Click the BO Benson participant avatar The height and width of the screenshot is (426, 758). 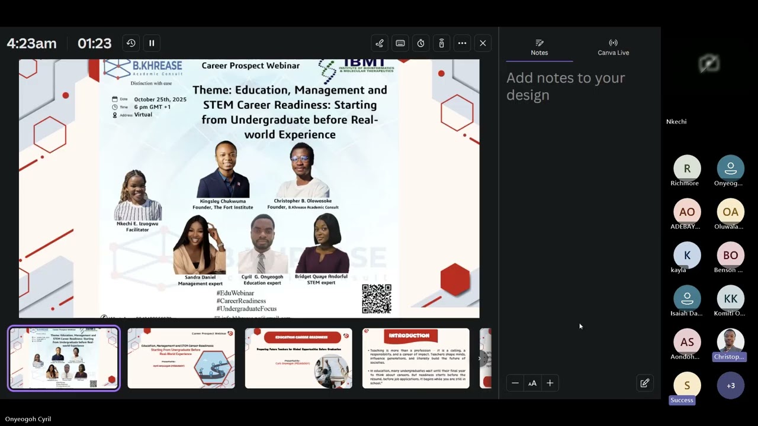[x=731, y=256]
